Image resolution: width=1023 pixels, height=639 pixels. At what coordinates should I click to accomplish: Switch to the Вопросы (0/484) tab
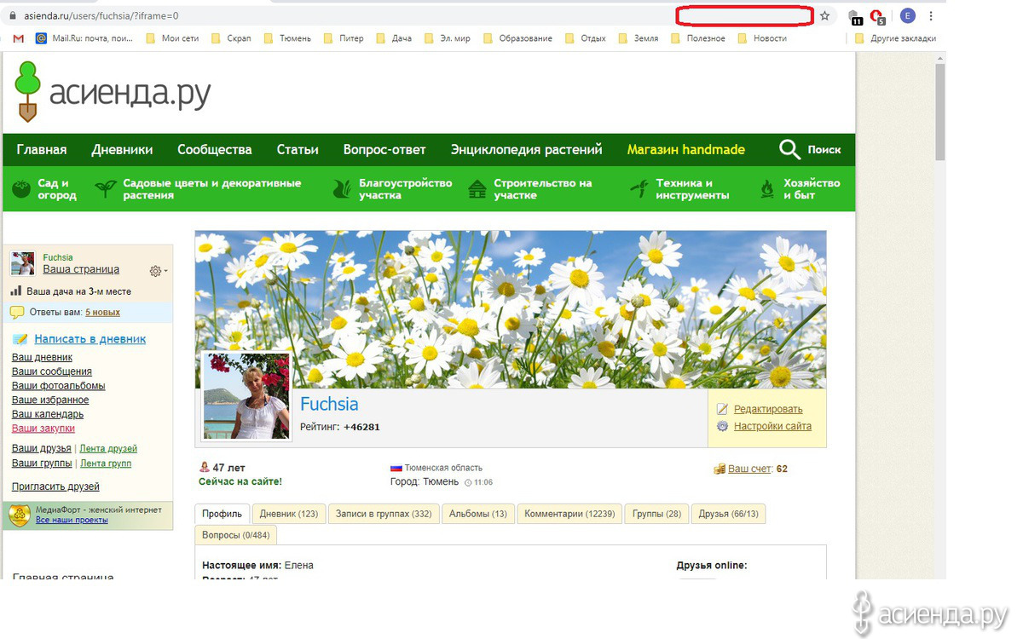(236, 535)
